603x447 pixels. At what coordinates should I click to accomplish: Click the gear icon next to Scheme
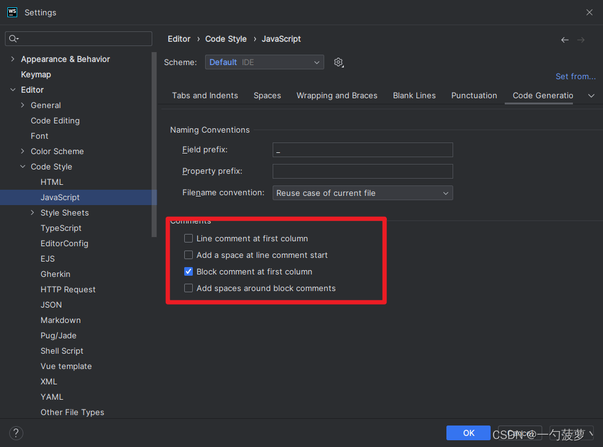coord(338,62)
